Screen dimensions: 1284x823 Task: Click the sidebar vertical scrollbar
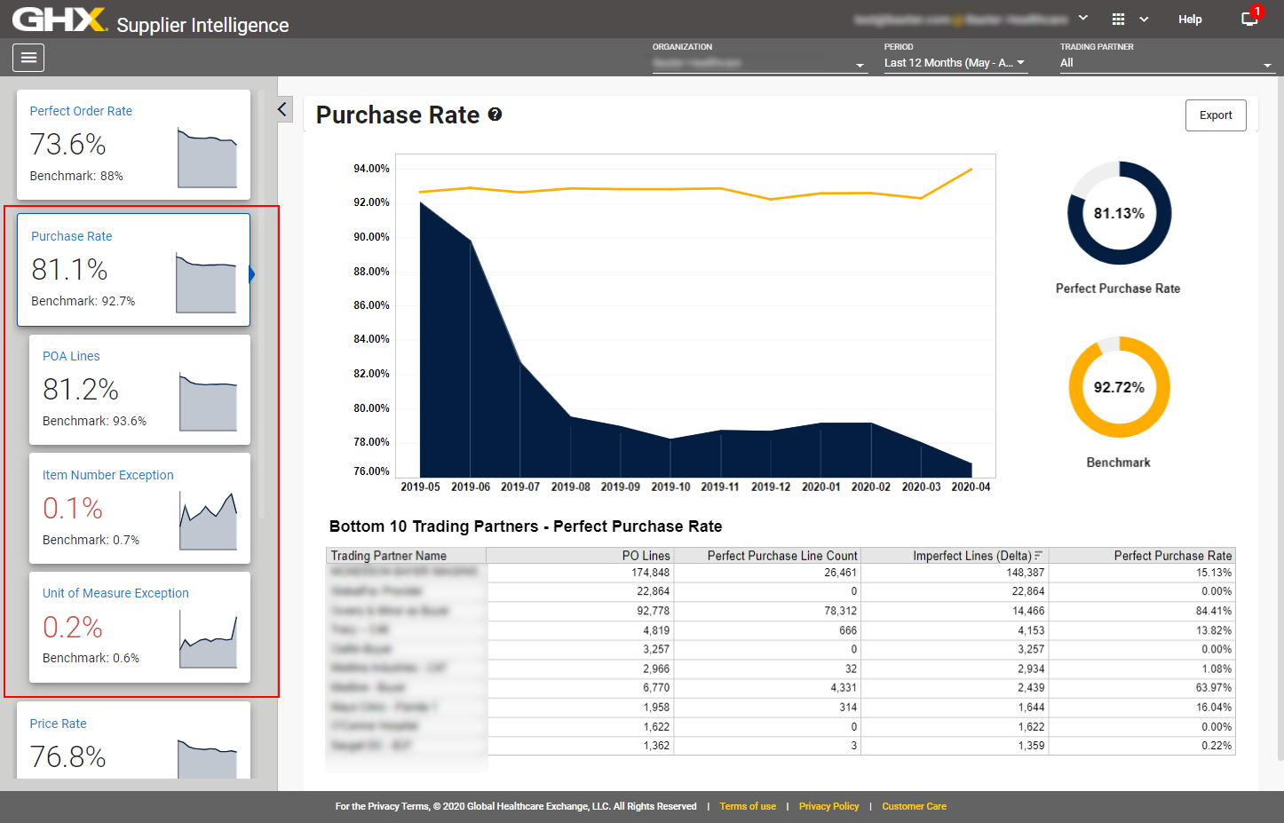click(261, 305)
